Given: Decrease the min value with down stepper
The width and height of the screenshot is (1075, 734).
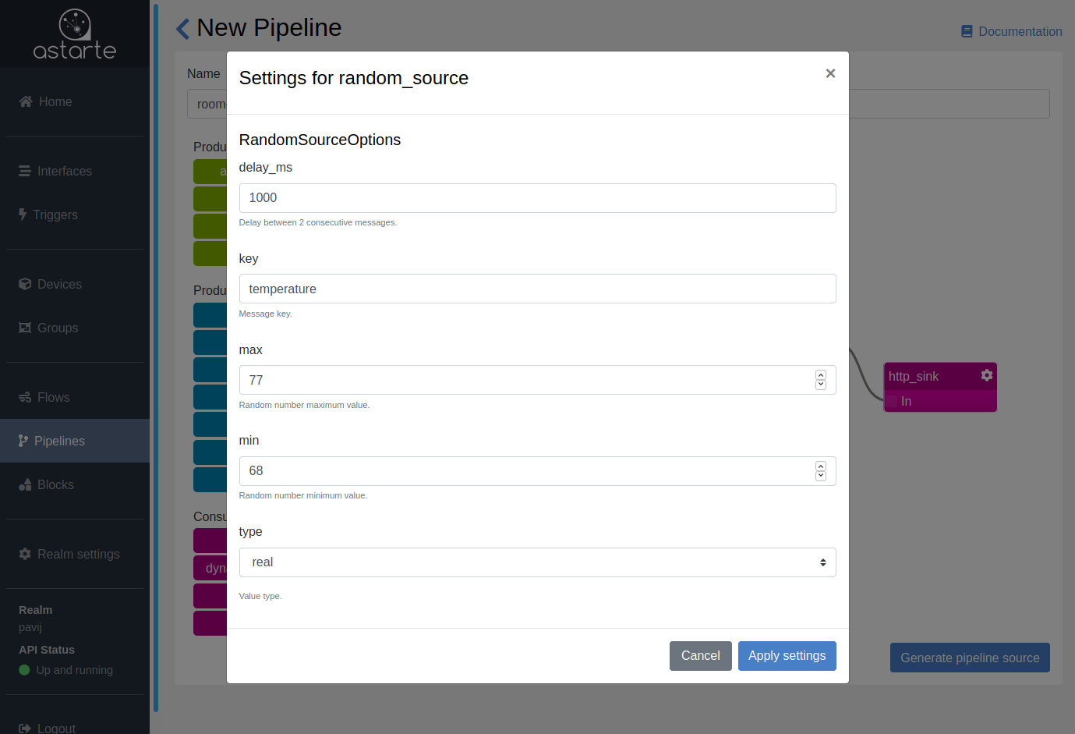Looking at the screenshot, I should pos(820,476).
